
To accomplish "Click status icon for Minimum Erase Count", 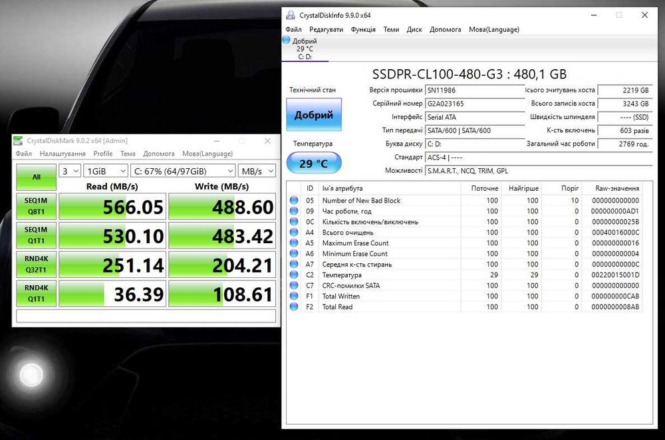I will pyautogui.click(x=293, y=253).
